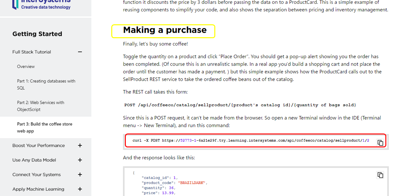The height and width of the screenshot is (196, 398).
Task: Click the Full Stack Tutorial label
Action: [x=32, y=52]
